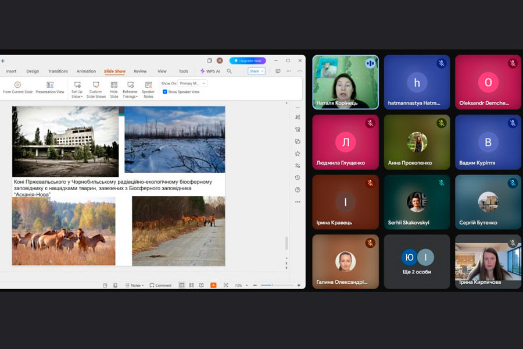Toggle microphone on Вадим Куріптя tile

(x=512, y=123)
